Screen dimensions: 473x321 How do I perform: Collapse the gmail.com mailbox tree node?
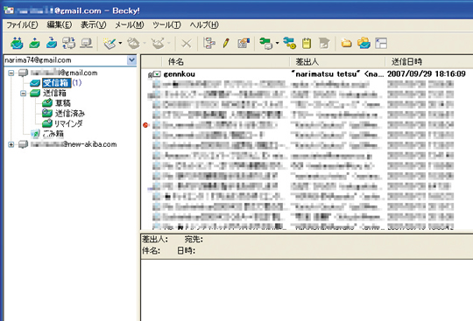point(11,73)
